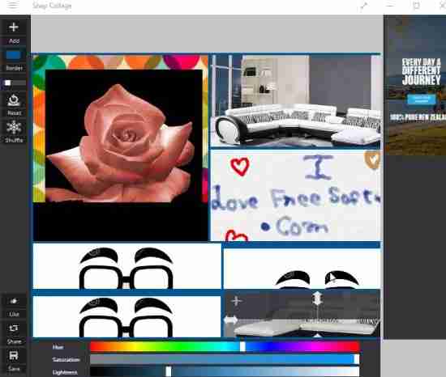Image resolution: width=446 pixels, height=377 pixels.
Task: Select upper-left eyebrows and glasses image
Action: [x=127, y=266]
